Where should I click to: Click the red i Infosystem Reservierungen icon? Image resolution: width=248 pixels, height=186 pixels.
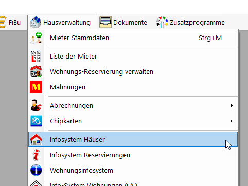[x=36, y=155]
